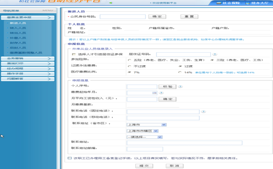Focus the 居住证号码 input field
The width and height of the screenshot is (273, 169).
click(184, 54)
